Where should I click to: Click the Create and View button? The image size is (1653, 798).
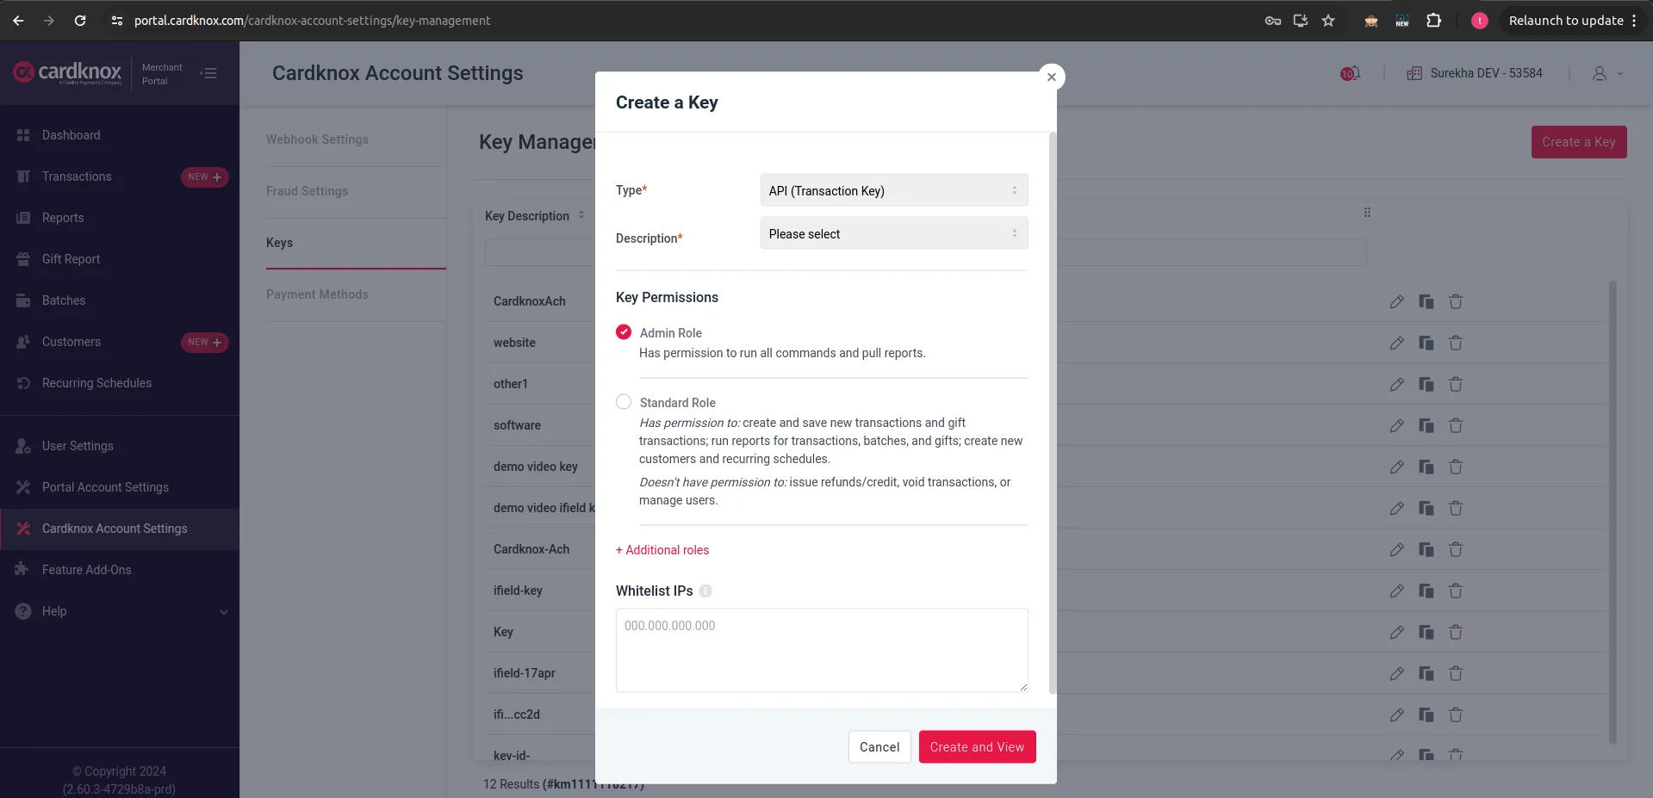tap(977, 747)
